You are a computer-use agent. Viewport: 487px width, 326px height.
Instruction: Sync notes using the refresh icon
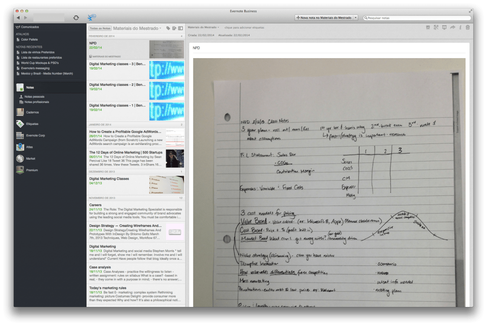(76, 17)
